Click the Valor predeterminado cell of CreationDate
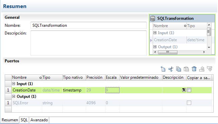 pos(141,90)
